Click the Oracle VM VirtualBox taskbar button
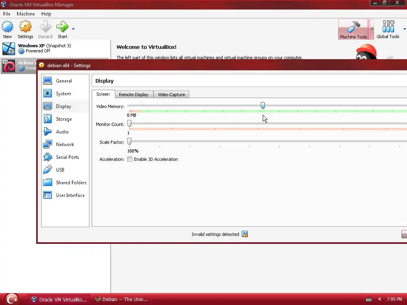The height and width of the screenshot is (305, 407). pos(59,299)
